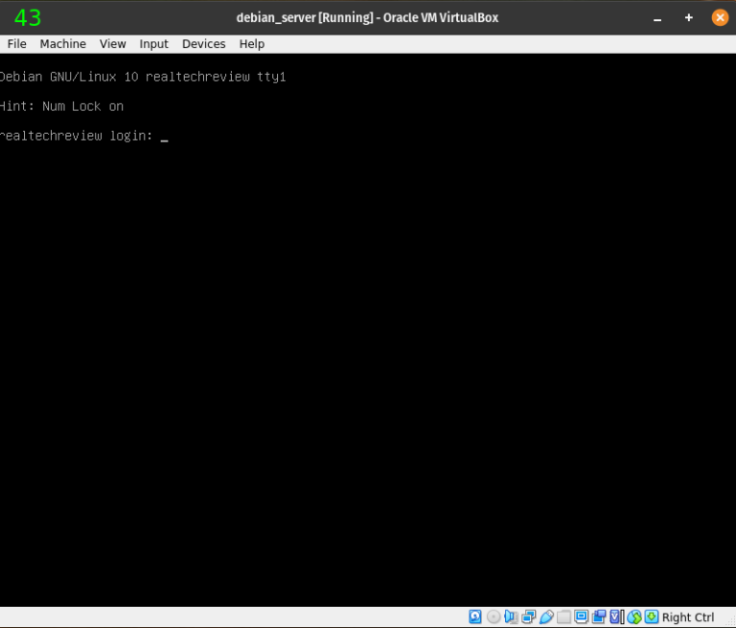
Task: Click the window title 'debian_server [Running]' bar
Action: (x=367, y=18)
